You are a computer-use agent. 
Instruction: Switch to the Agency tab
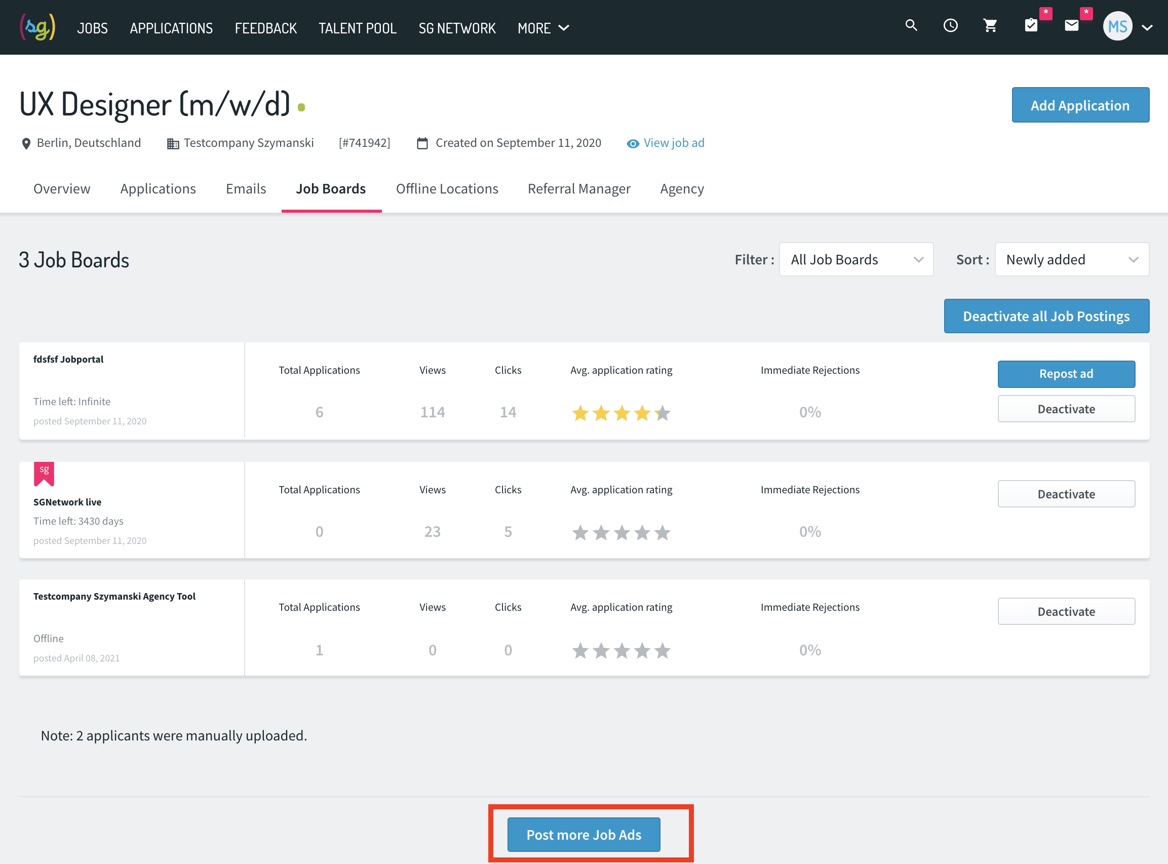pos(682,189)
